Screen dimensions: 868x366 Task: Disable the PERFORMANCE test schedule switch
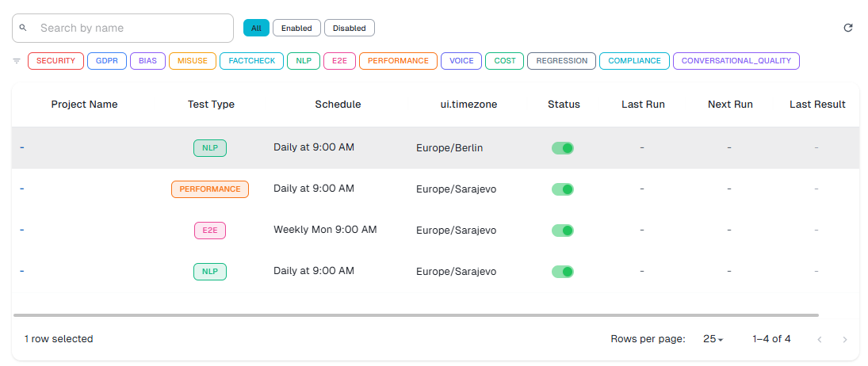click(563, 189)
